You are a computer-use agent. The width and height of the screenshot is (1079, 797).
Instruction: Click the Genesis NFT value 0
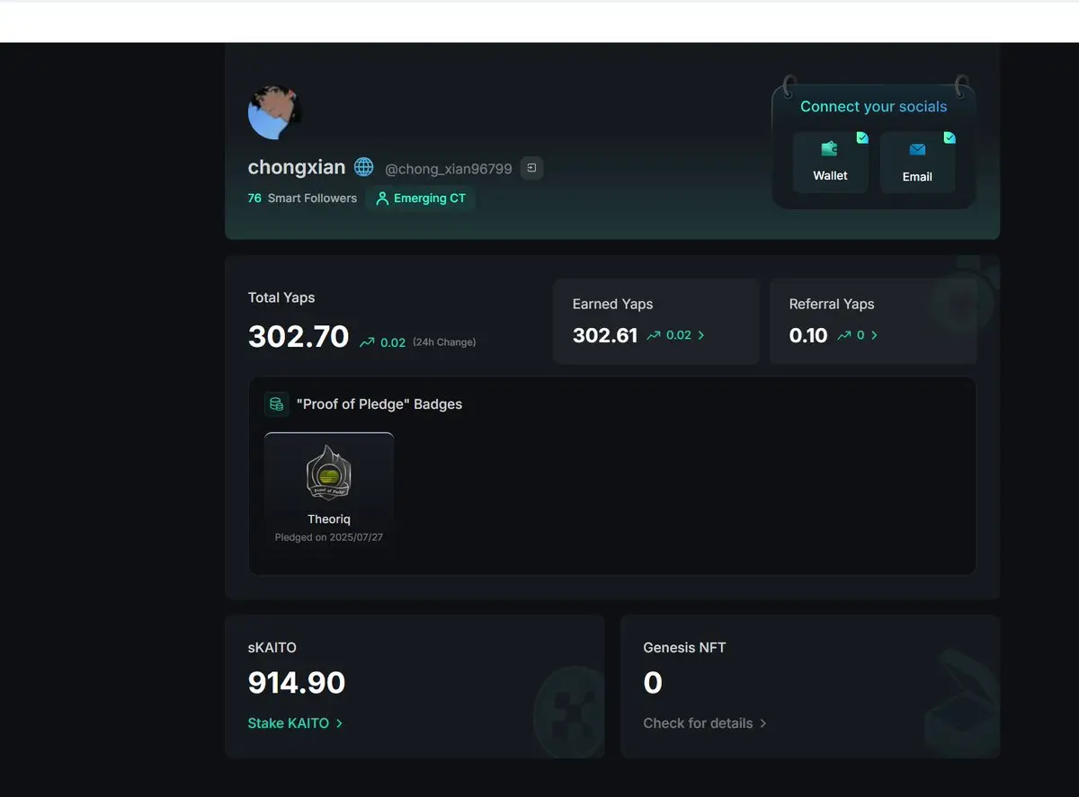pos(653,683)
